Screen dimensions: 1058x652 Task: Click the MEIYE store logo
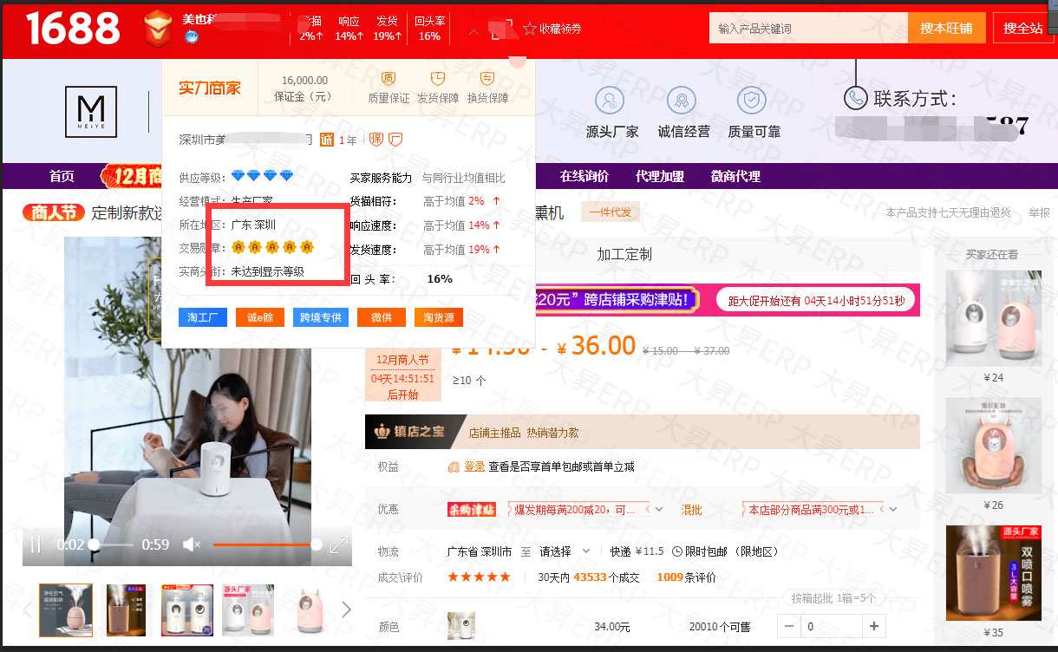[x=91, y=112]
